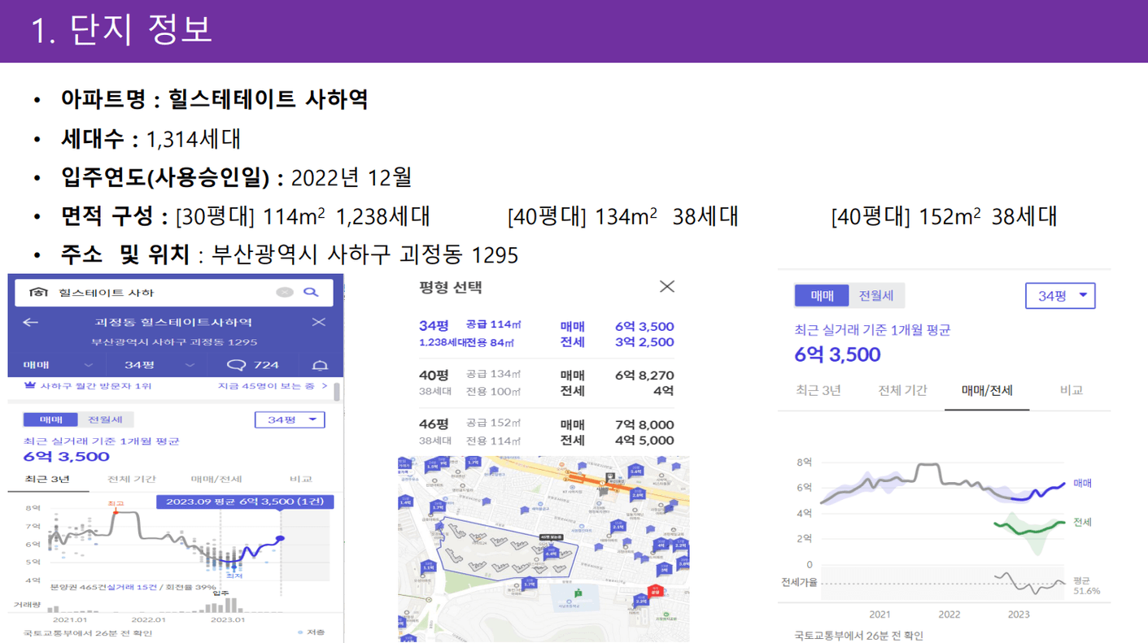
Task: Click the home logo icon in search bar
Action: point(38,293)
